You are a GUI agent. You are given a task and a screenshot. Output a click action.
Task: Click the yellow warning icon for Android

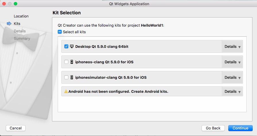pyautogui.click(x=66, y=91)
